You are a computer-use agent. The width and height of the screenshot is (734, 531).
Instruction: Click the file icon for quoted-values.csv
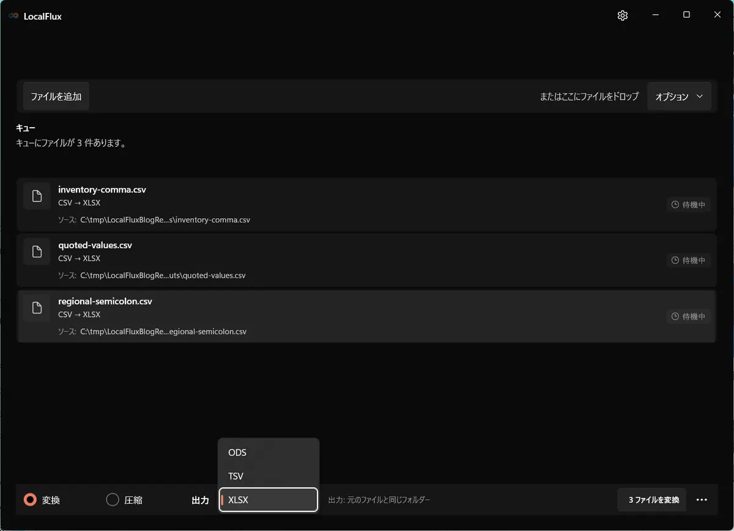[x=37, y=251]
